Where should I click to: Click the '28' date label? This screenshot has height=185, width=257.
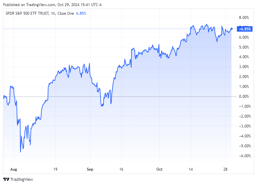click(225, 169)
